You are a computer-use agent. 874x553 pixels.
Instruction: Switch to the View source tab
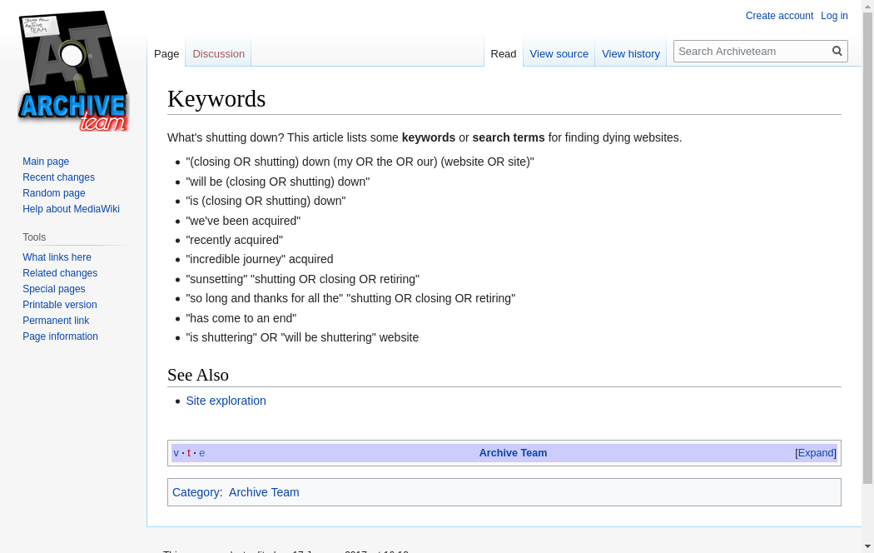(559, 54)
